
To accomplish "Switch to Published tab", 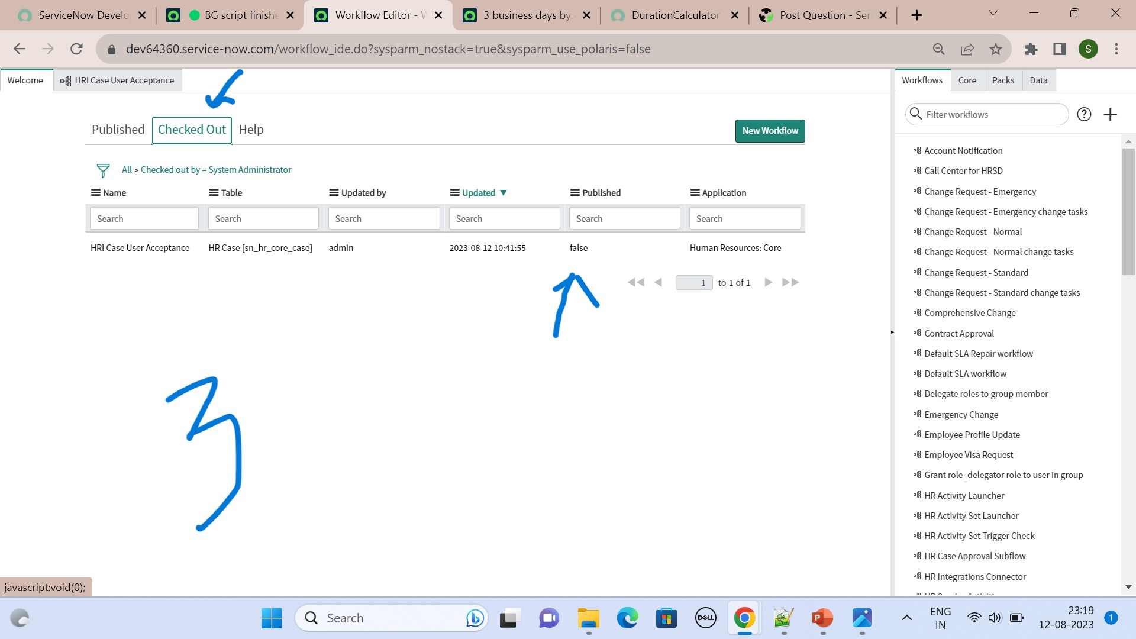I will coord(118,130).
